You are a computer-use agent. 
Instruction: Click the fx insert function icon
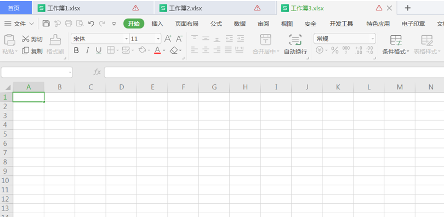coord(97,72)
